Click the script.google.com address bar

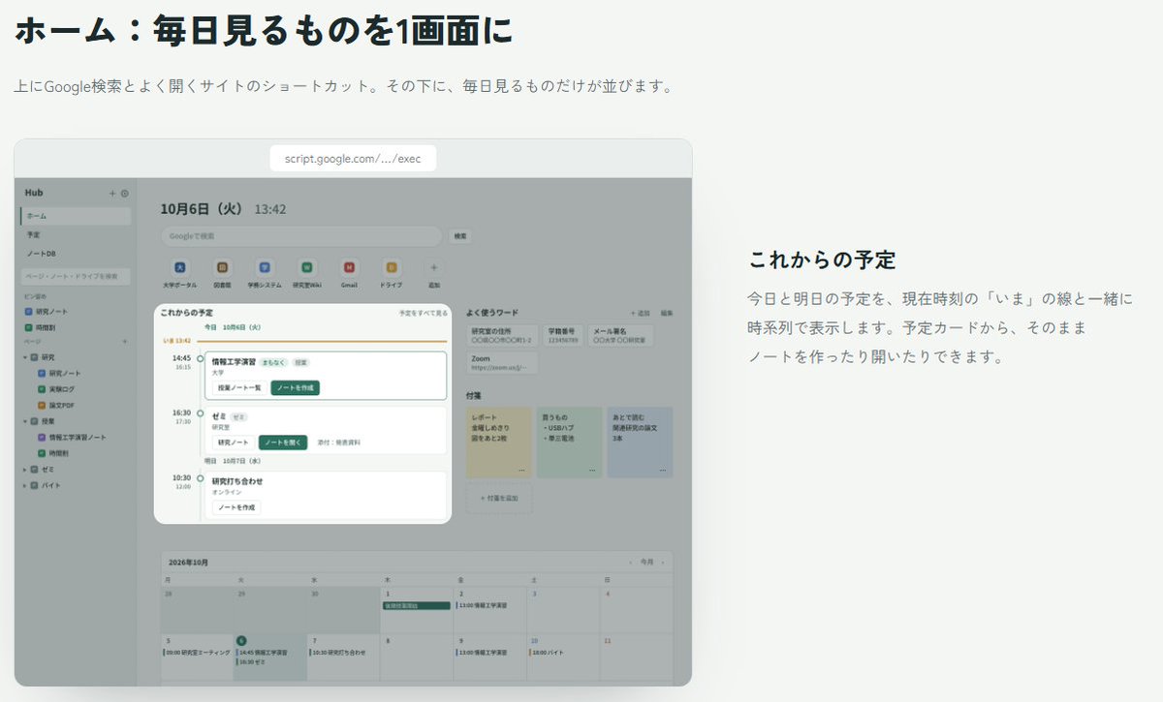353,158
